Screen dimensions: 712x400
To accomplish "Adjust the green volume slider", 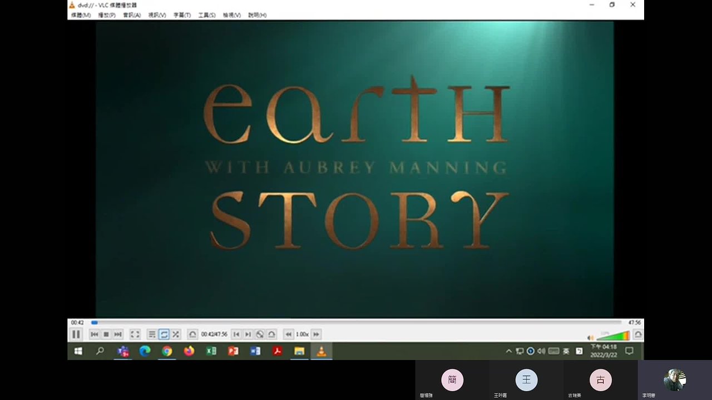I will pyautogui.click(x=613, y=336).
